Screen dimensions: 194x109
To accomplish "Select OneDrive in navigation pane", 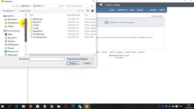I will pos(9,16).
